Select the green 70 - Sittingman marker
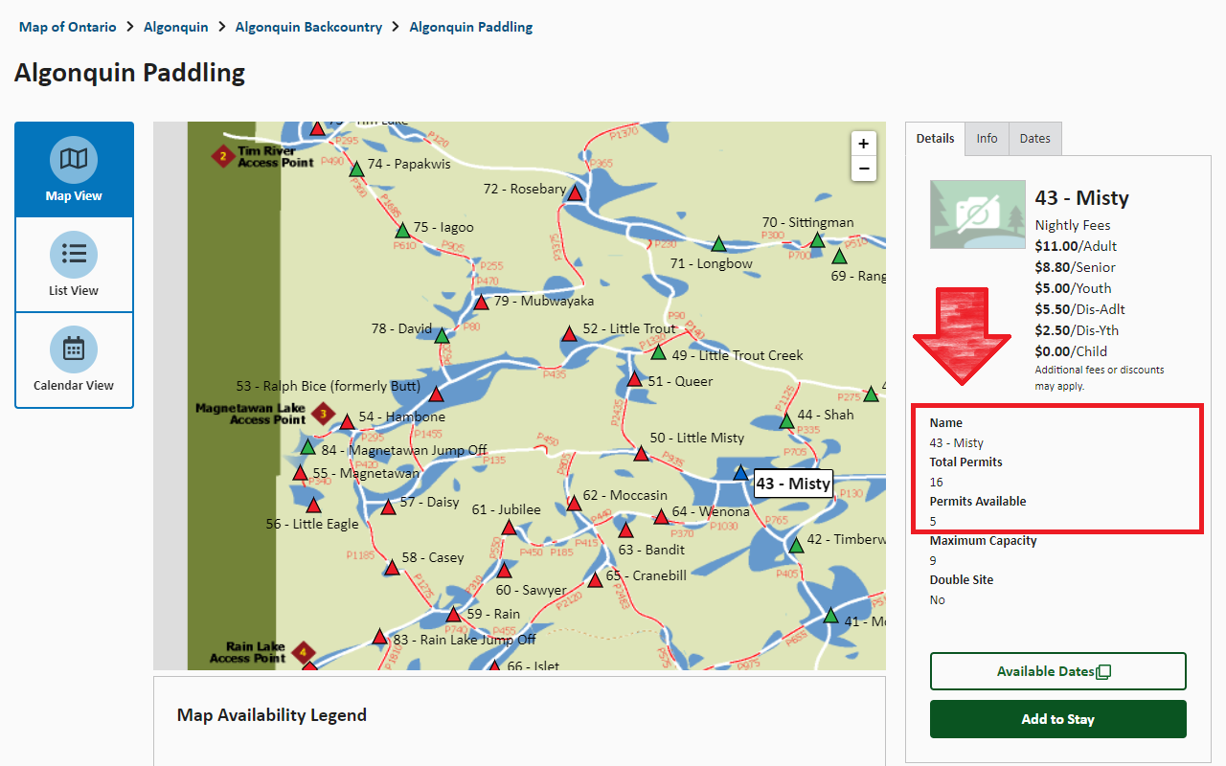 tap(817, 239)
